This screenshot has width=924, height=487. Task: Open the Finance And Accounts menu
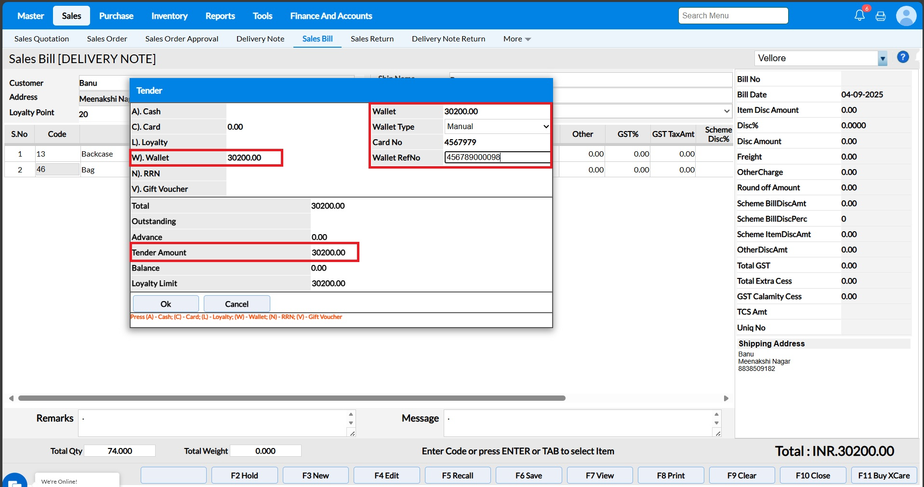pyautogui.click(x=331, y=16)
